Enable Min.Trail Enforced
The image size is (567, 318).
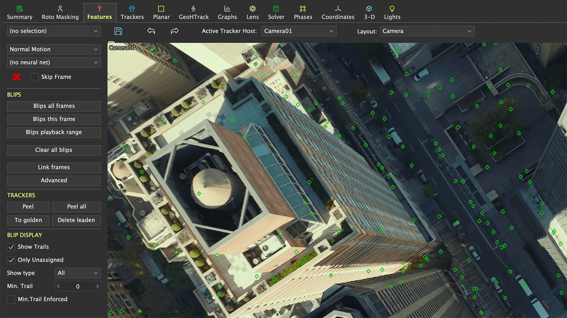click(x=11, y=299)
